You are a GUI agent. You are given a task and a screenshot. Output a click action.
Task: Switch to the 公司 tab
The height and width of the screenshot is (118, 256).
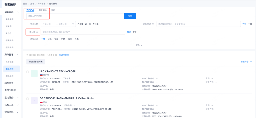(53, 10)
